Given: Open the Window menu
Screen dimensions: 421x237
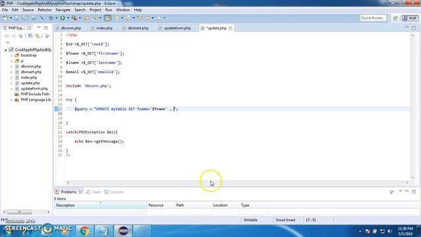Looking at the screenshot, I should pos(123,10).
